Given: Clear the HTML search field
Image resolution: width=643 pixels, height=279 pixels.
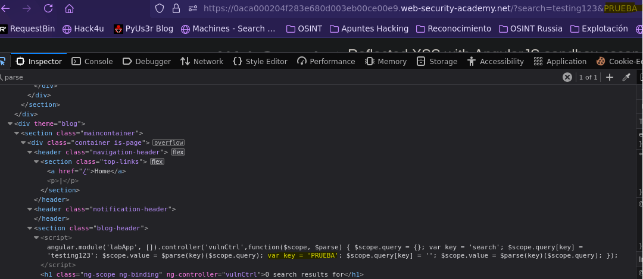Looking at the screenshot, I should click(567, 77).
